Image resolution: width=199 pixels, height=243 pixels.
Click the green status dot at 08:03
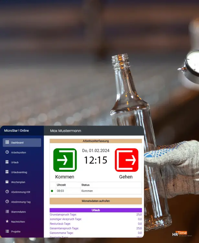click(52, 191)
